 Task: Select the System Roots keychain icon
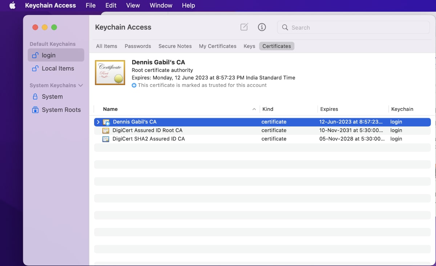pos(35,110)
